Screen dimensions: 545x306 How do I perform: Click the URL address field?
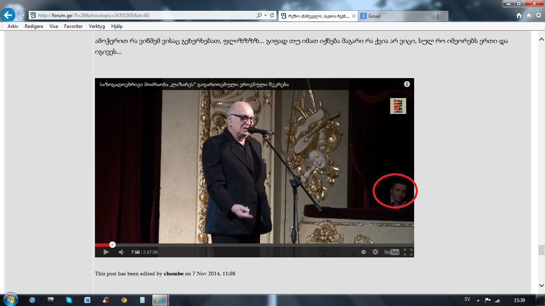point(146,16)
